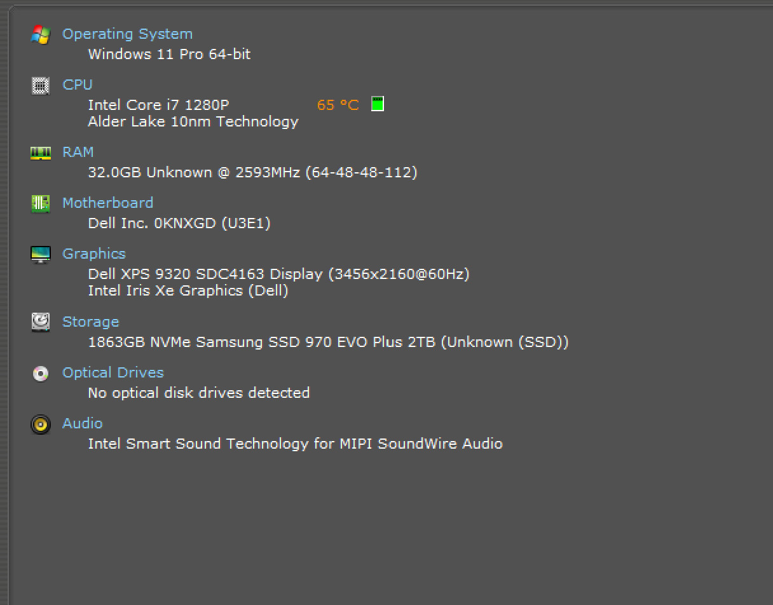Select the Storage section heading
This screenshot has height=605, width=773.
pyautogui.click(x=90, y=322)
